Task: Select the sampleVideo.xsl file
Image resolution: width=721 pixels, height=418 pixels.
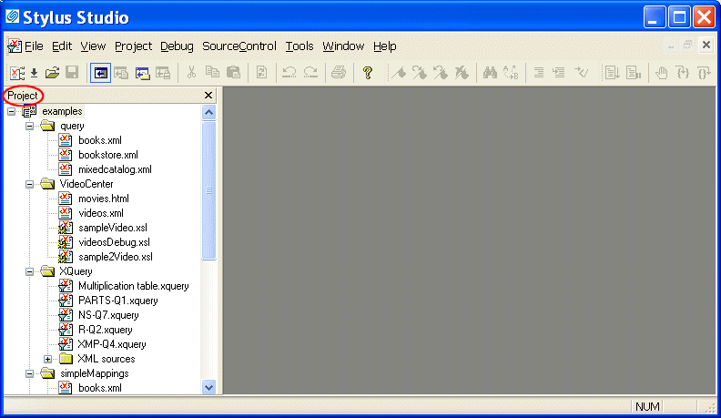Action: pyautogui.click(x=112, y=228)
